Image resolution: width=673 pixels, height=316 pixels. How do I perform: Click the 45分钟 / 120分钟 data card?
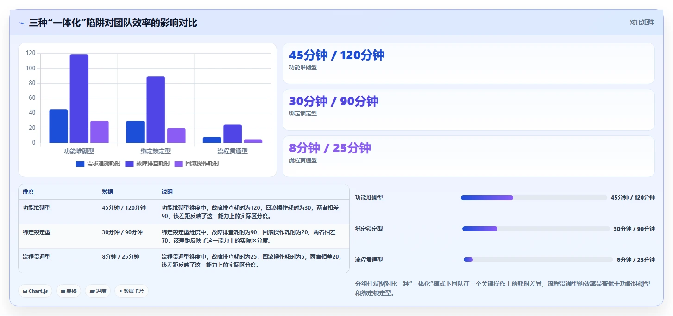click(468, 63)
